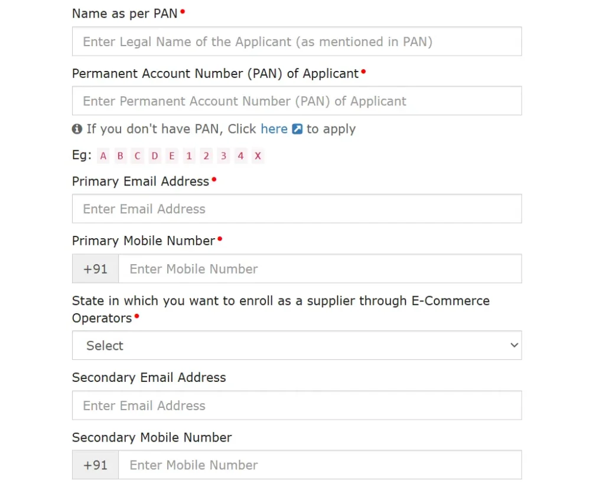Click the example character badge A
605x503 pixels.
[x=103, y=155]
